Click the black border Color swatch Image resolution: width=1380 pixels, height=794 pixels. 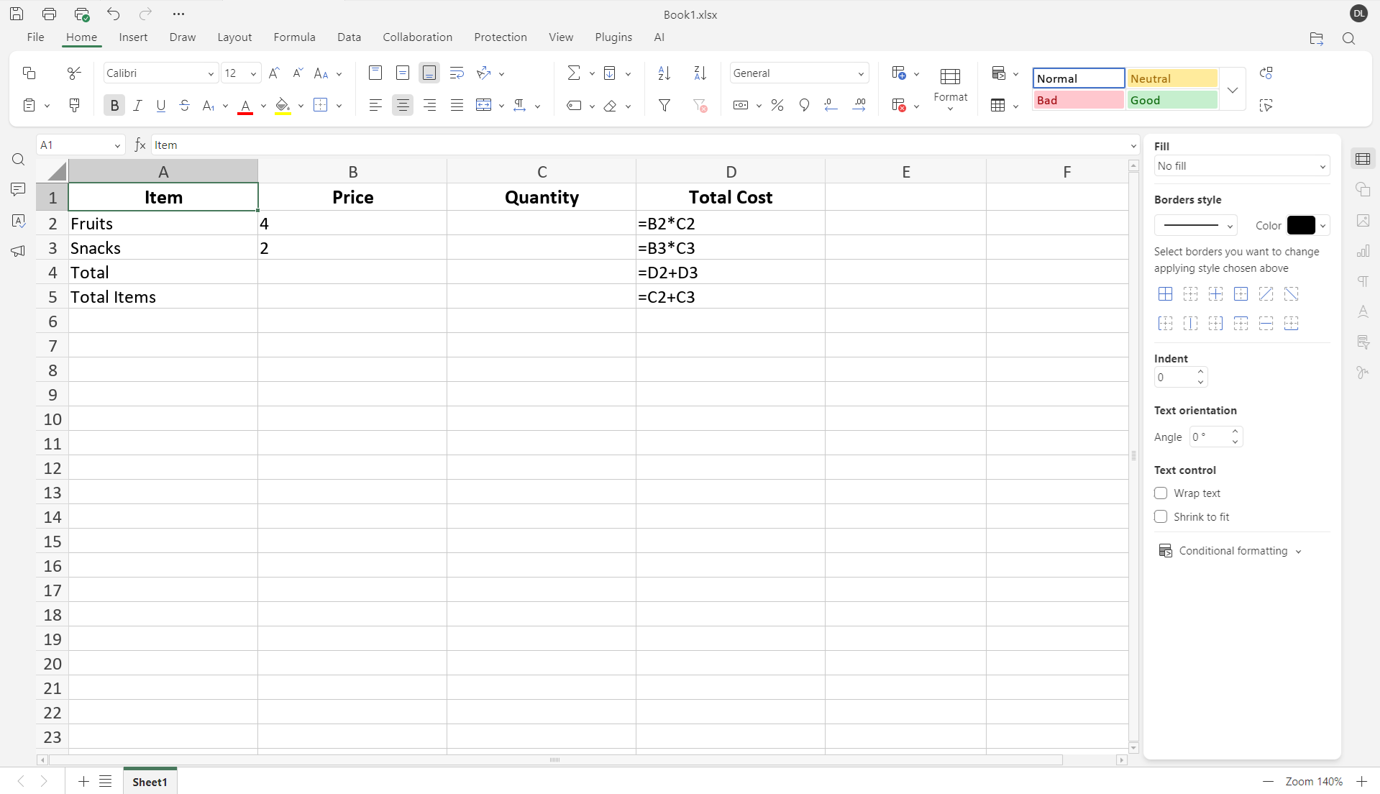coord(1300,226)
